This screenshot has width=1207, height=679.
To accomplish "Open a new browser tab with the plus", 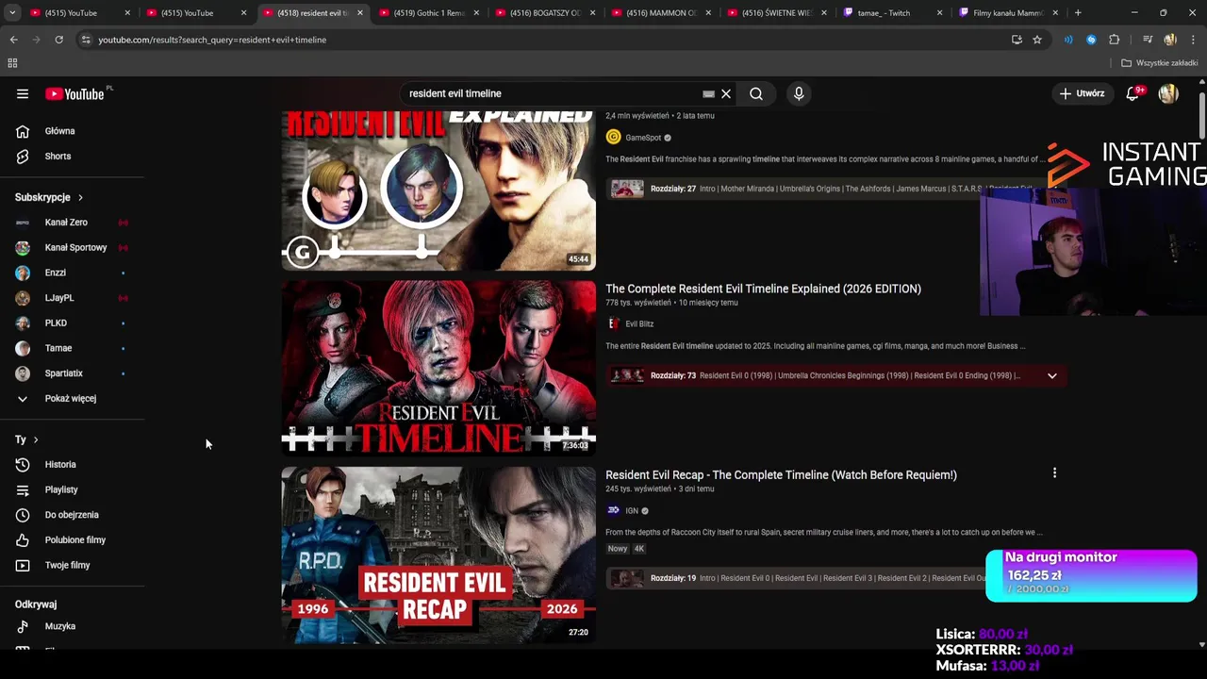I will click(x=1078, y=13).
